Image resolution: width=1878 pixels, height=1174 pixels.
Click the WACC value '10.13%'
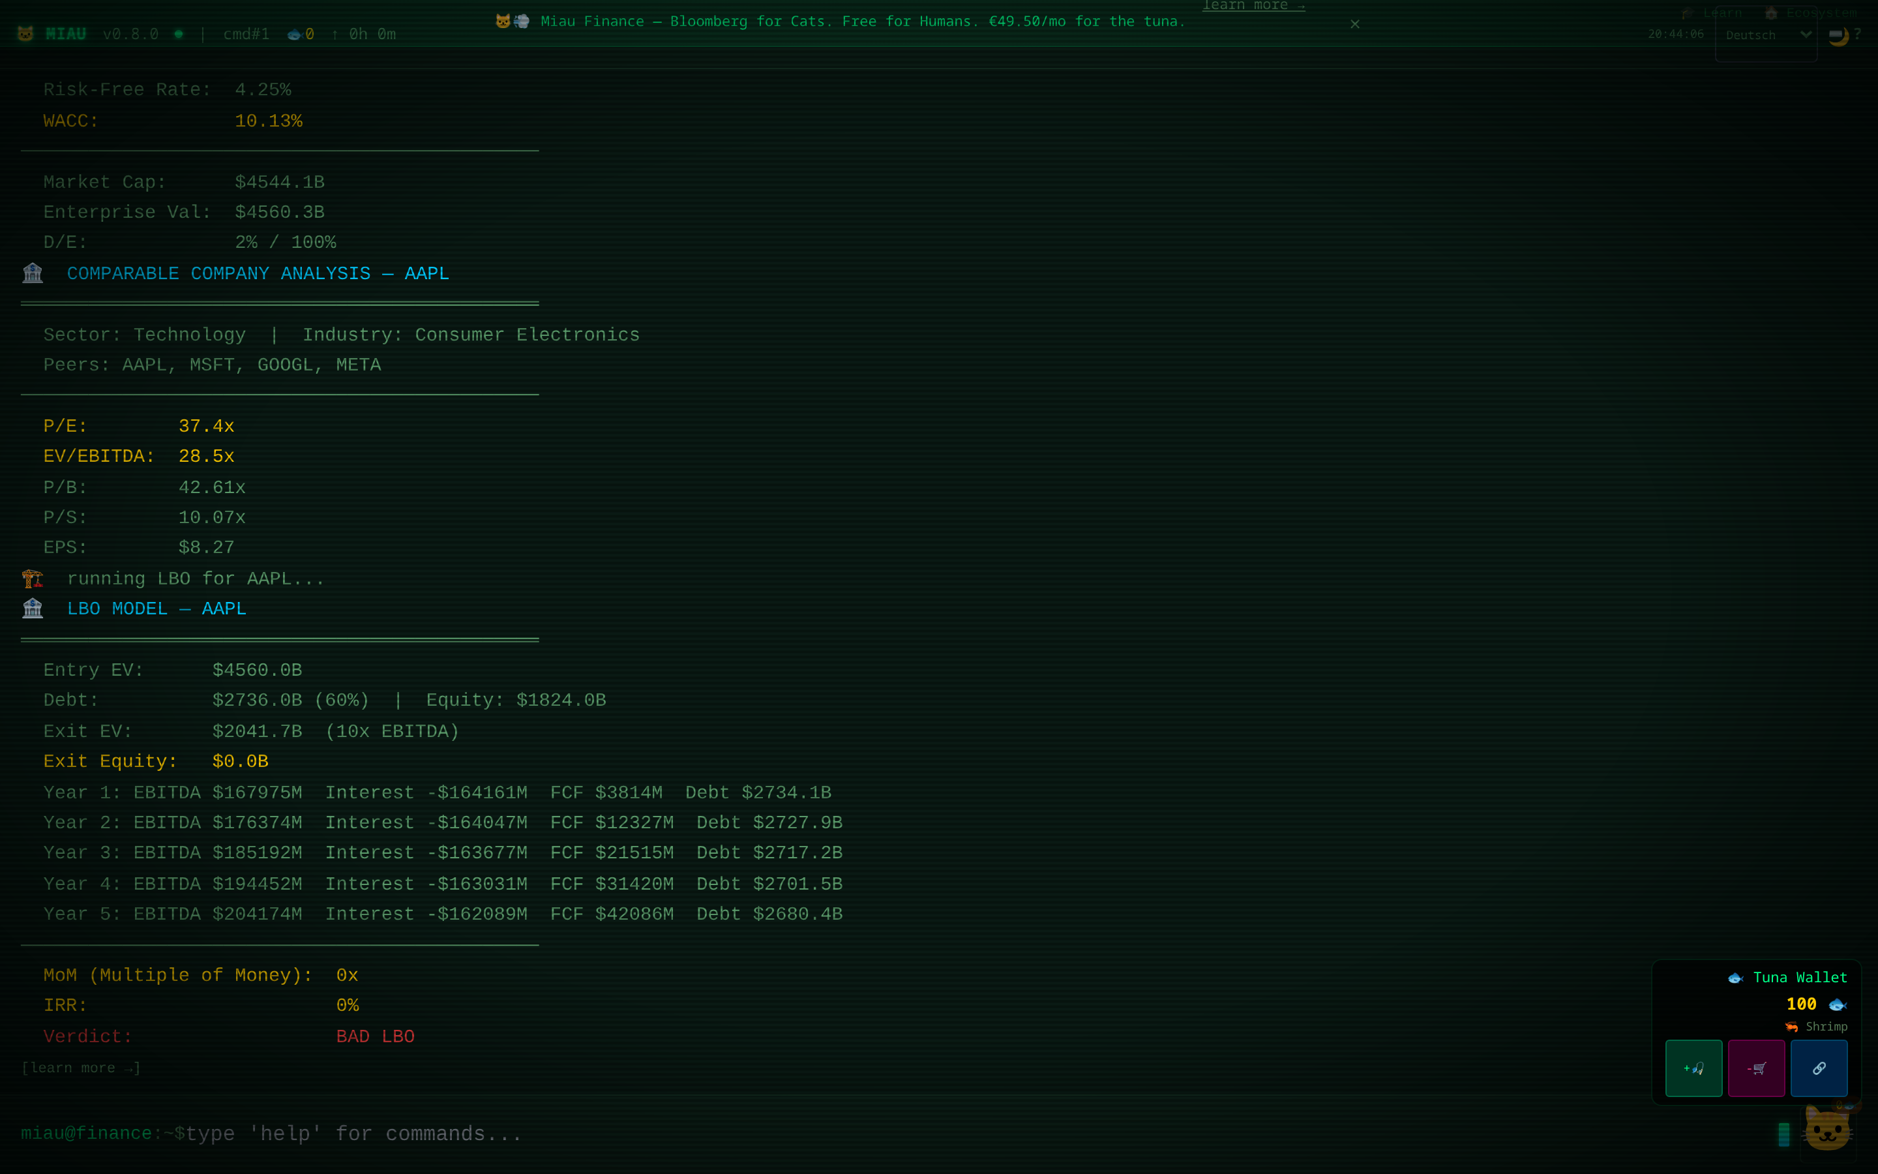(x=269, y=121)
